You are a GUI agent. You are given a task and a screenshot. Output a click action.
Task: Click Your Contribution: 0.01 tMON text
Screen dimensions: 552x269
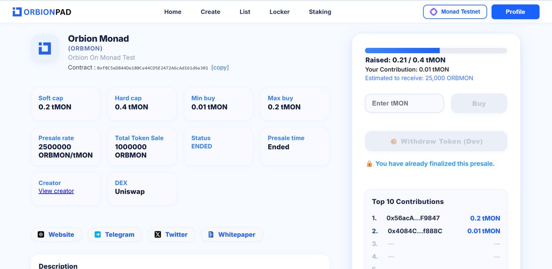point(407,70)
